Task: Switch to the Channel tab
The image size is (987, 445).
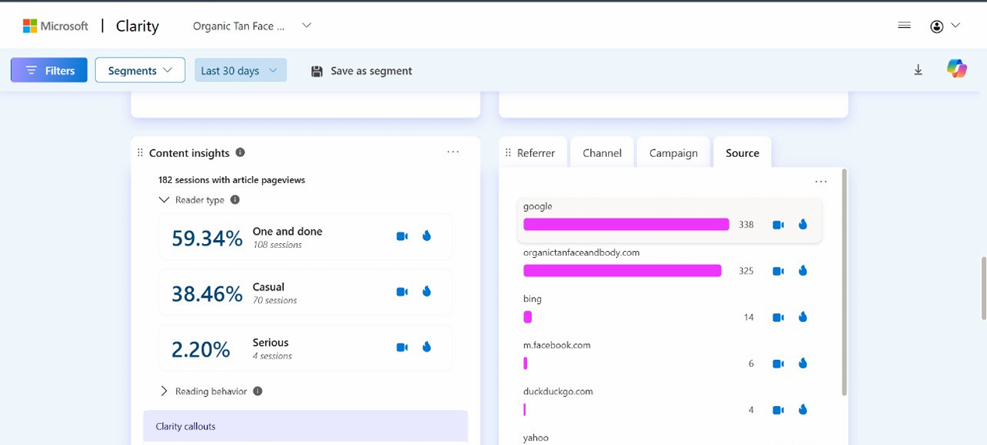Action: [602, 153]
